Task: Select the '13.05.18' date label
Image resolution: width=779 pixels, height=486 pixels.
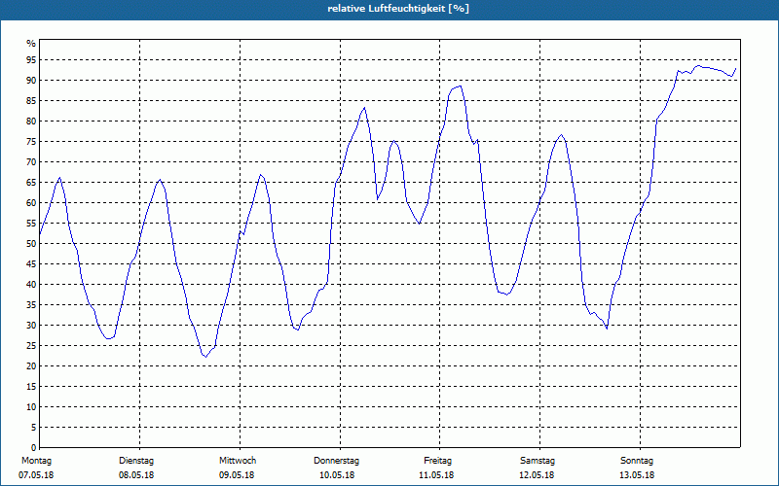Action: pos(637,475)
